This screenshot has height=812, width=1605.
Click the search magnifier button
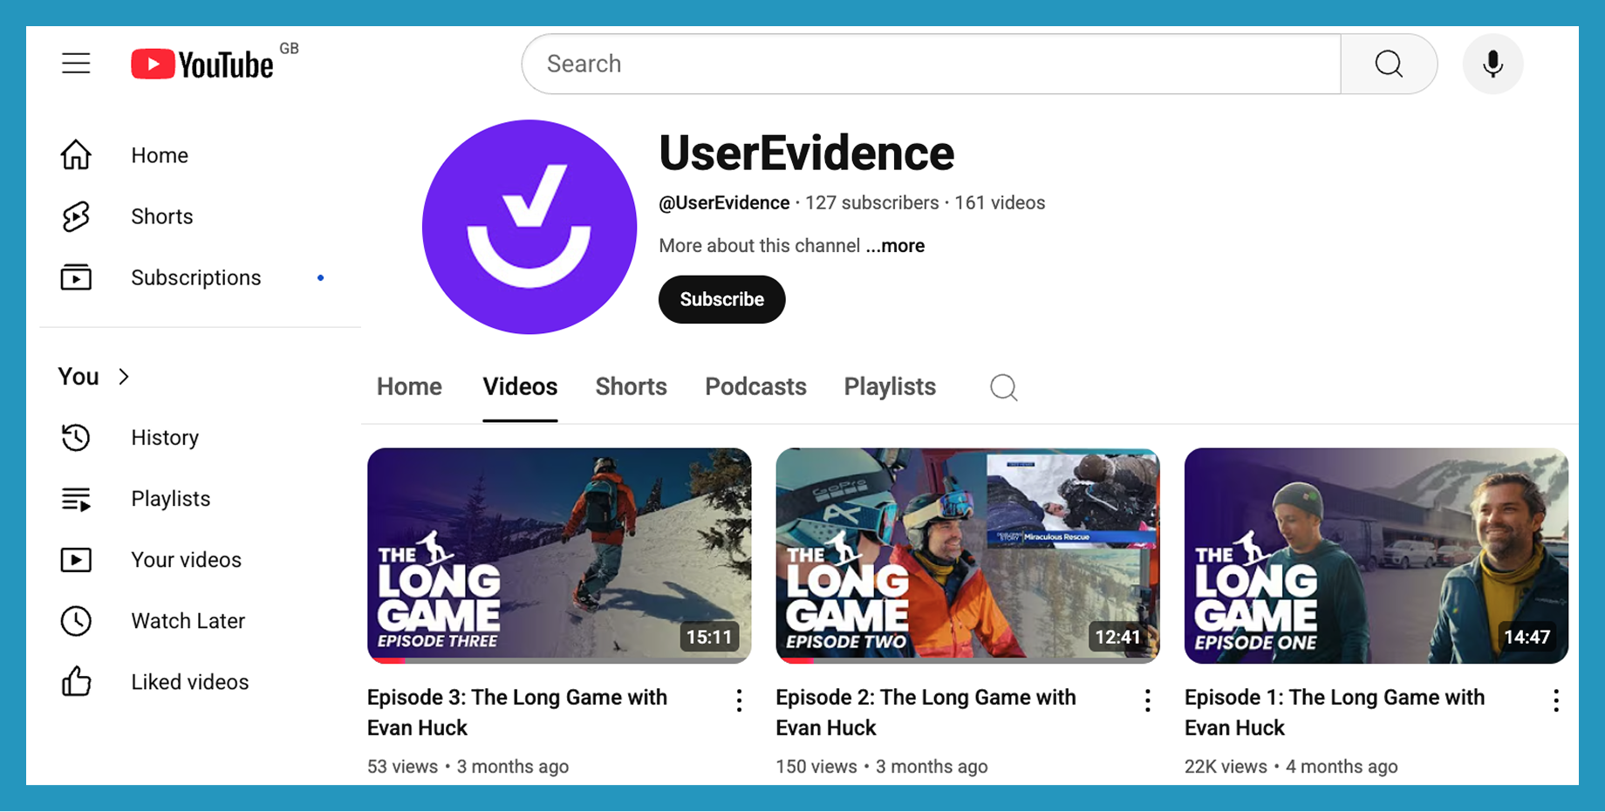point(1389,64)
